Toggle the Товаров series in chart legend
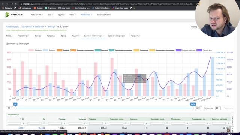 click(63, 50)
